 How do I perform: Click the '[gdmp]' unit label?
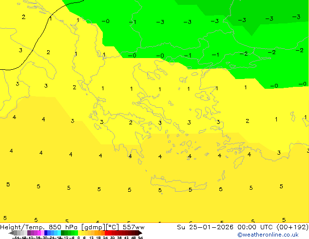coord(93,227)
